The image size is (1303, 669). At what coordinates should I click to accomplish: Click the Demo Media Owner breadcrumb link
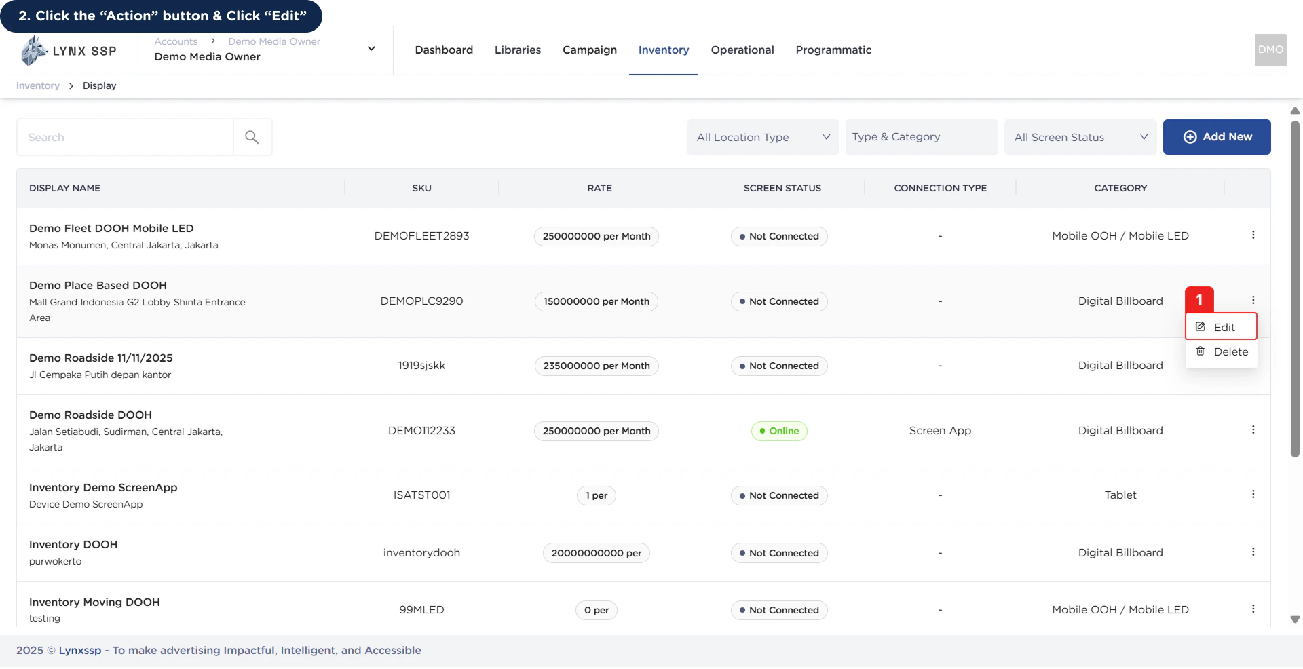tap(274, 41)
